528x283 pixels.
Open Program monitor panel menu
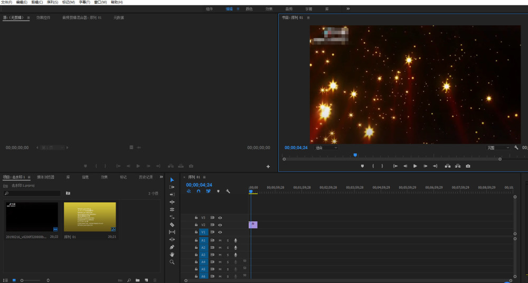(x=308, y=17)
